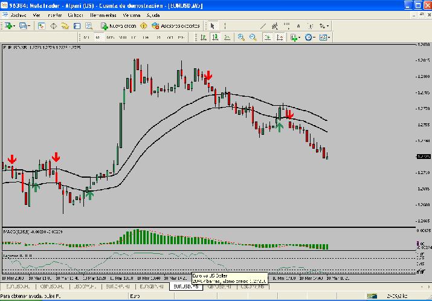
Task: Click the MACD histogram indicator panel
Action: 181,239
